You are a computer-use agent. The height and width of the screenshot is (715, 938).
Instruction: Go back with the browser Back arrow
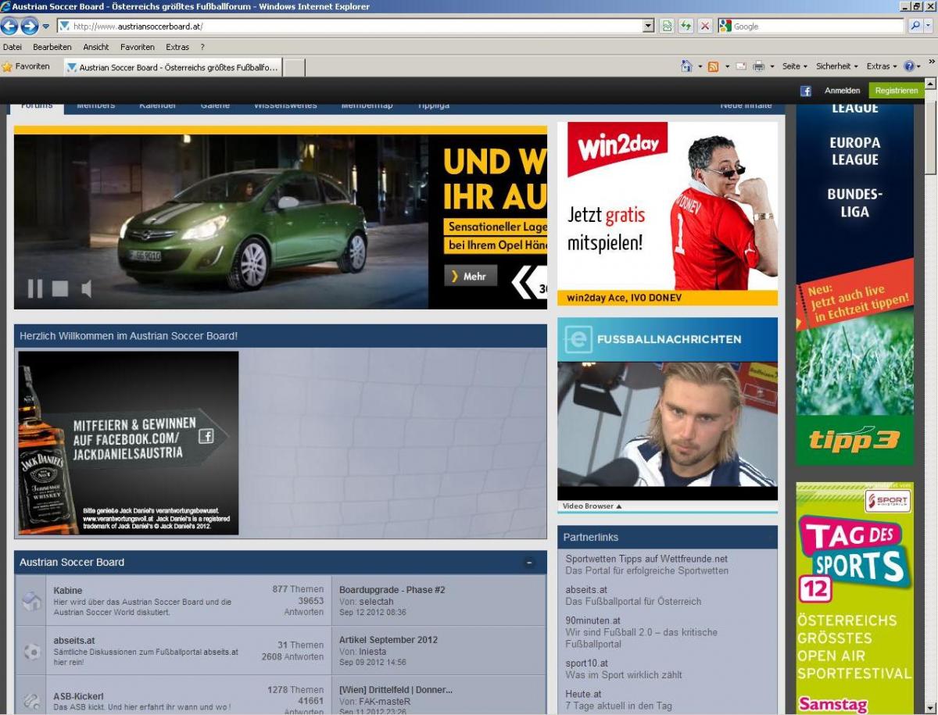tap(9, 26)
